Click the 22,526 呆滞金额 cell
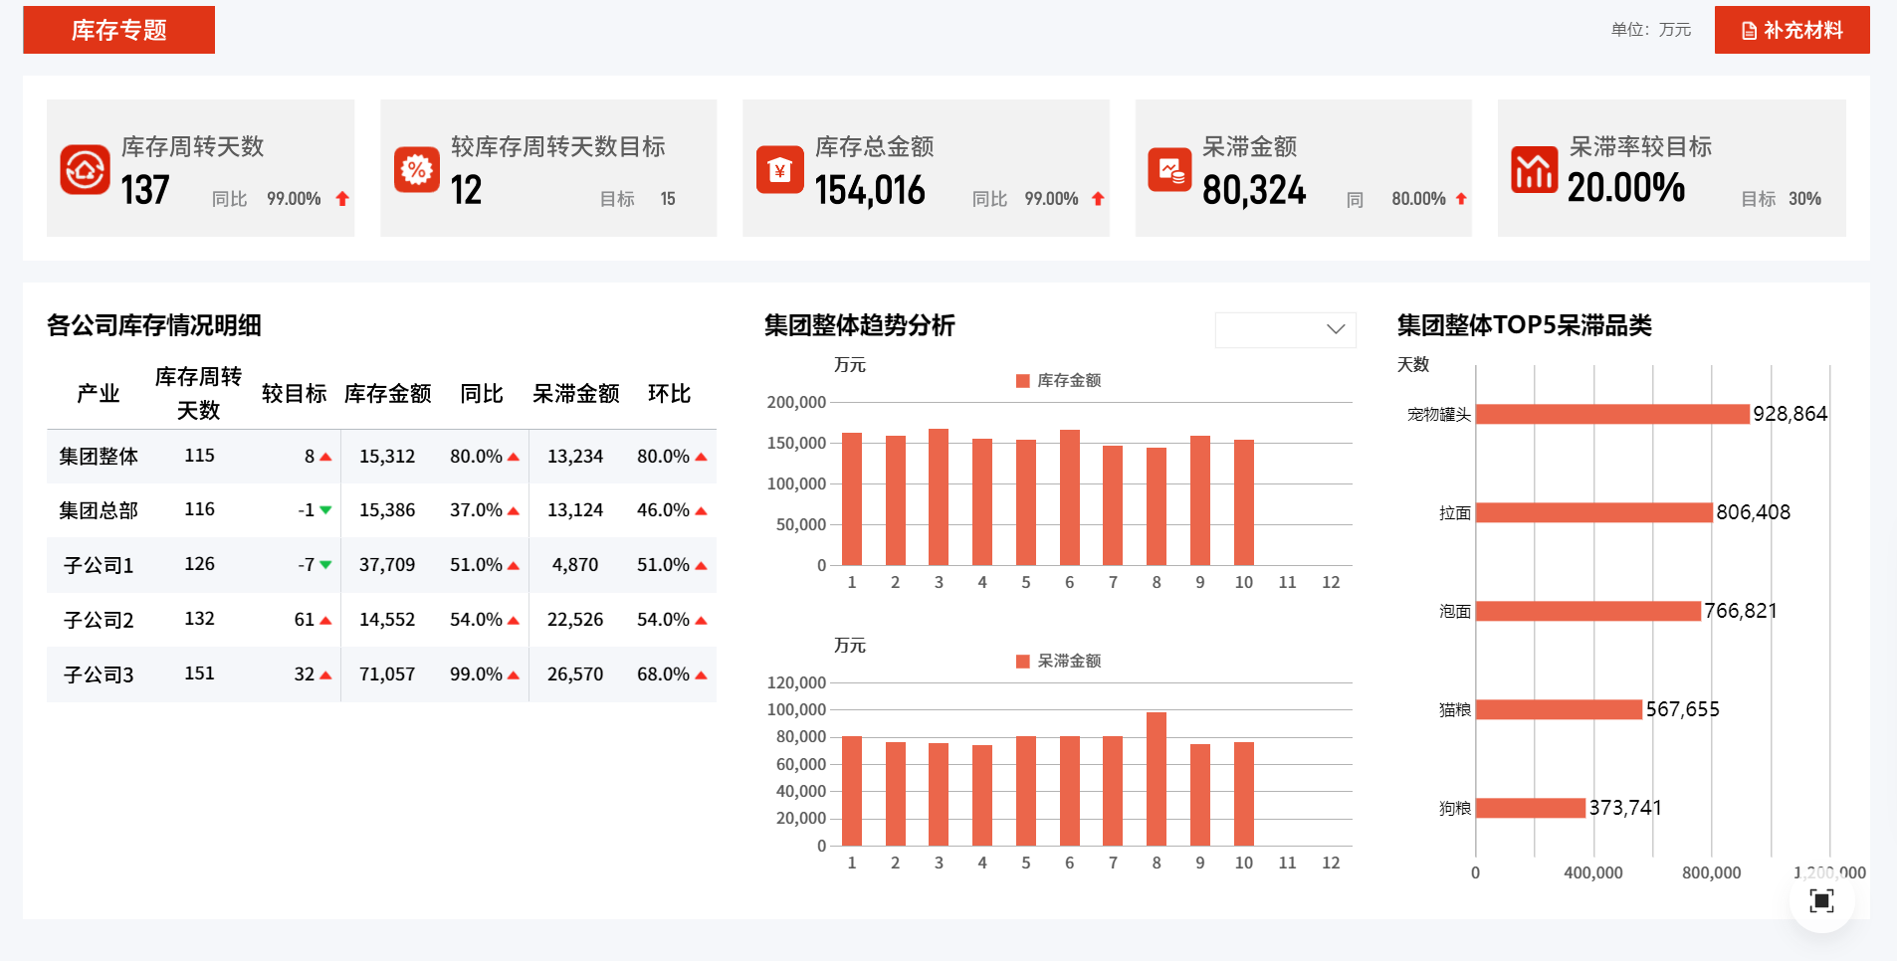 point(575,620)
